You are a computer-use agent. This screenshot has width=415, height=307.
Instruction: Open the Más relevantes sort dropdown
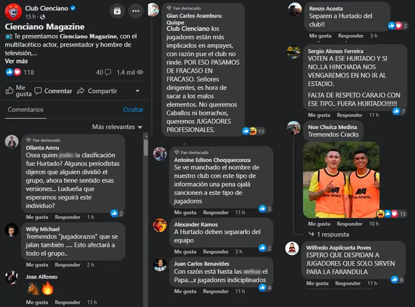click(117, 127)
